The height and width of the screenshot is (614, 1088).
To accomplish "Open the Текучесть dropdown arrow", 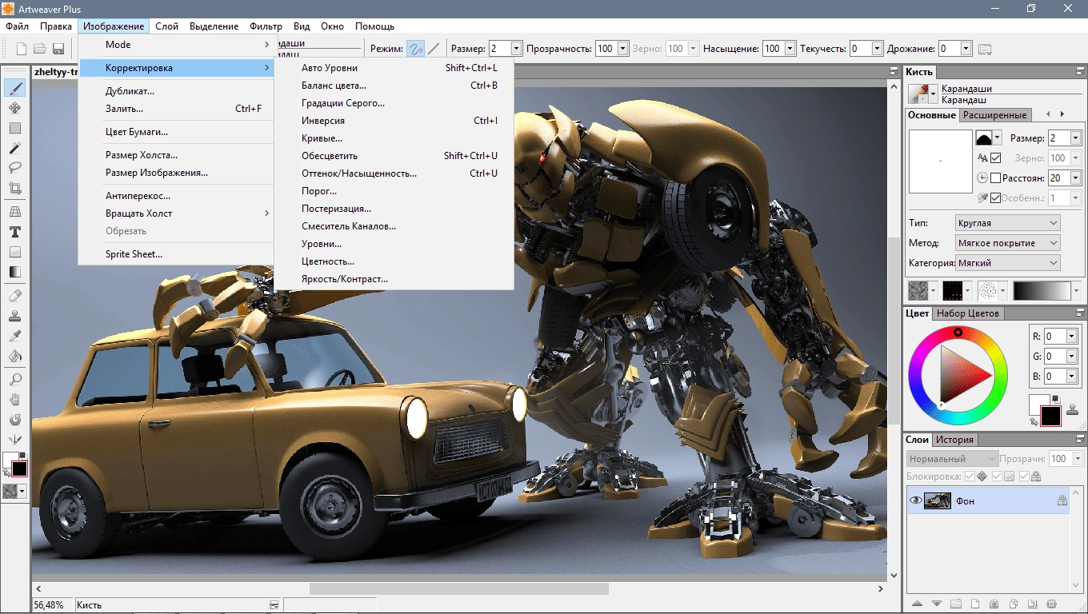I will pos(878,49).
